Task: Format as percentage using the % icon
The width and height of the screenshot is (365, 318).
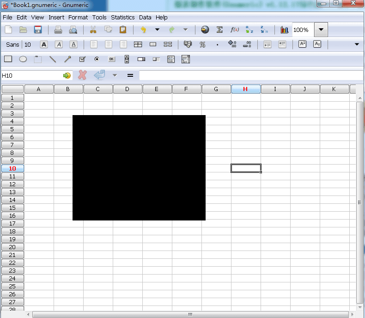Action: pyautogui.click(x=202, y=44)
